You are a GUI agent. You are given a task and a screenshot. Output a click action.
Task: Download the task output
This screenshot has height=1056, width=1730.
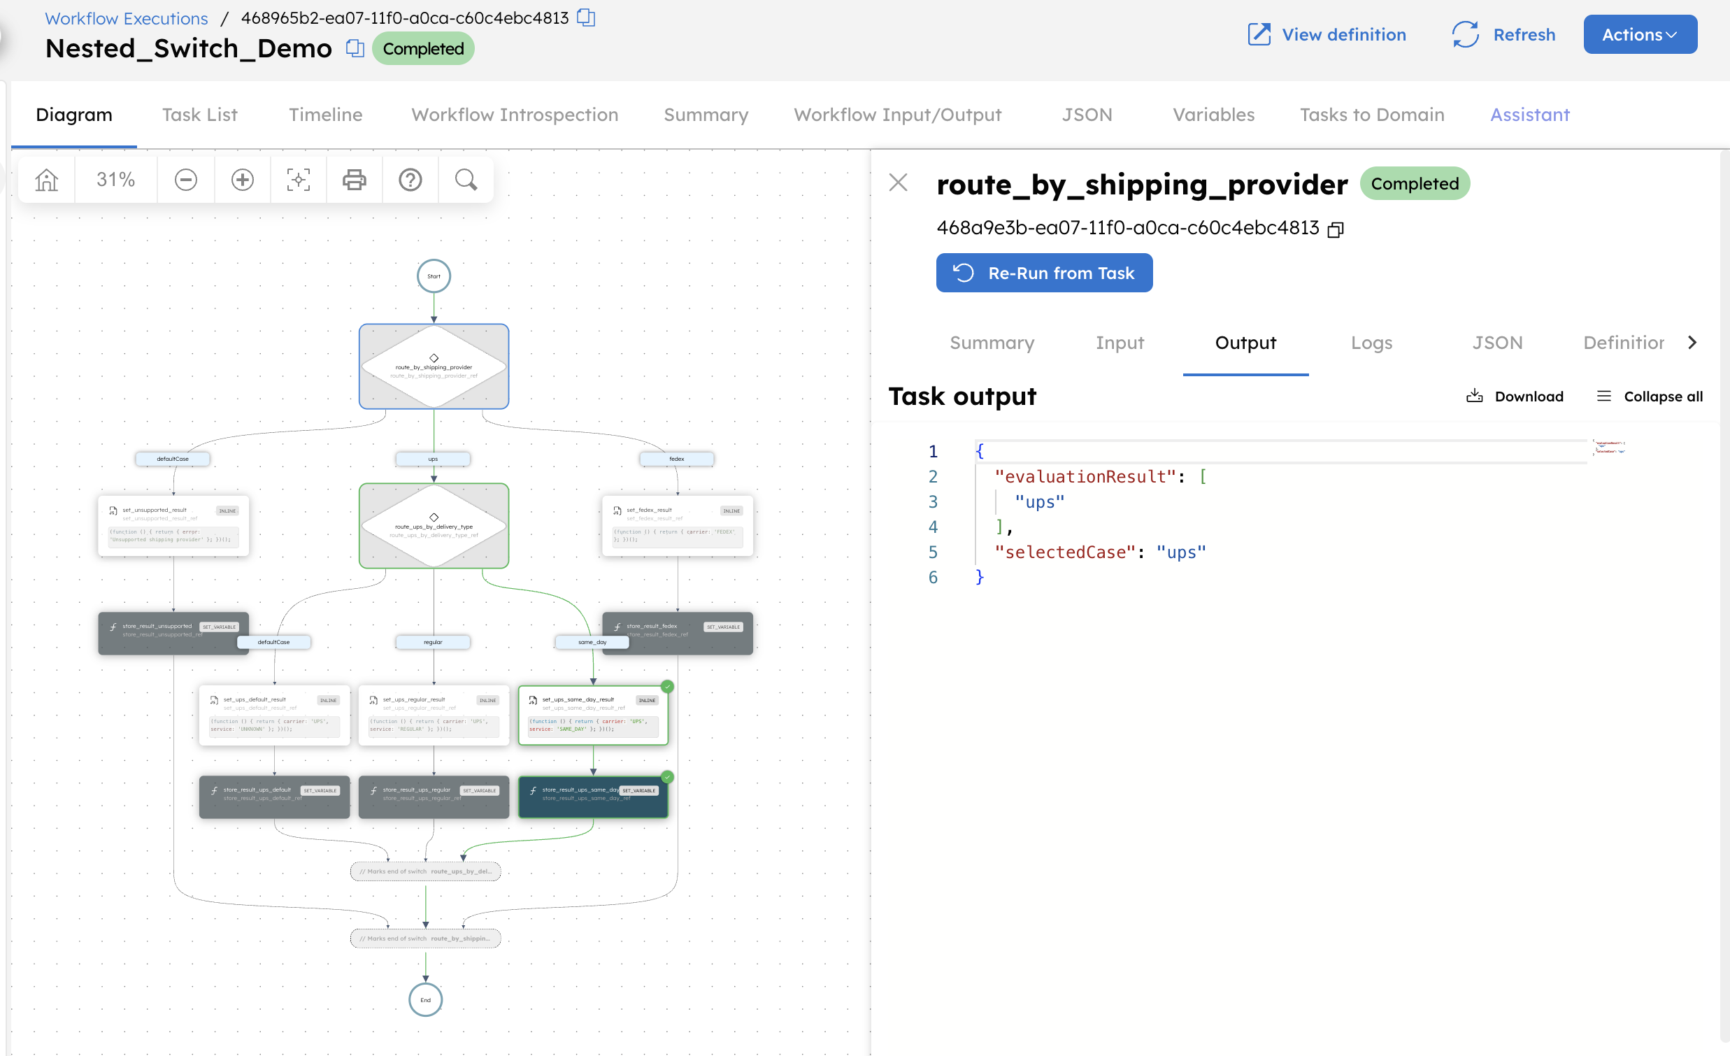click(1515, 395)
